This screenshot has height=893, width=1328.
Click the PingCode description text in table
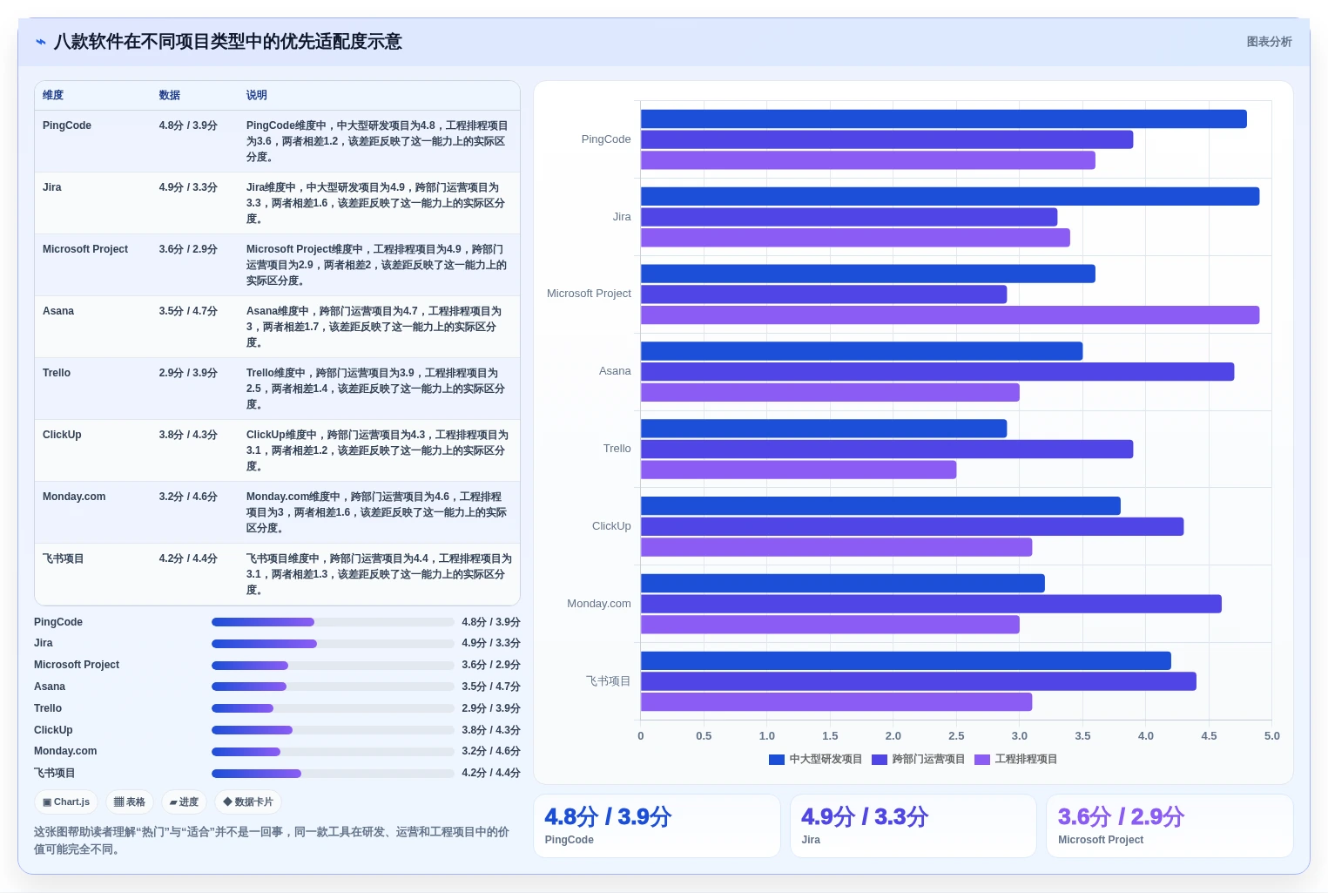coord(377,141)
